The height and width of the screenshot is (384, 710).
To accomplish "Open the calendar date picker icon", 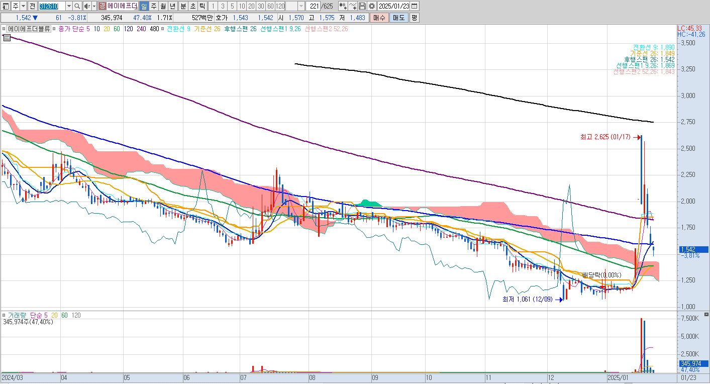I will pos(415,6).
